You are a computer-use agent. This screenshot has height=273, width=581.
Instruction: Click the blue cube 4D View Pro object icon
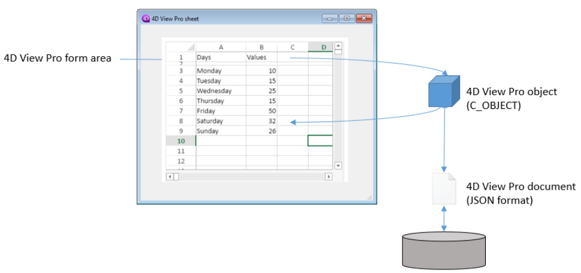tap(444, 92)
